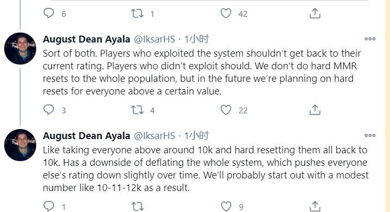Screen dimensions: 390x212
Task: Like the tweet with 42 likes
Action: (226, 13)
